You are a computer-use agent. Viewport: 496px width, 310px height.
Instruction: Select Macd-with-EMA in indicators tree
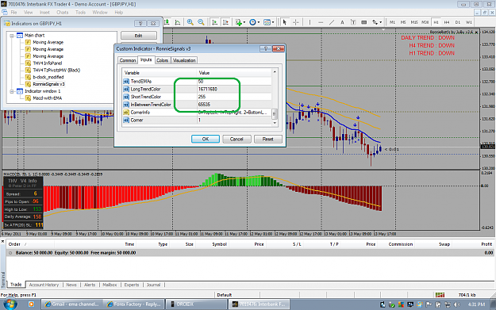click(47, 98)
